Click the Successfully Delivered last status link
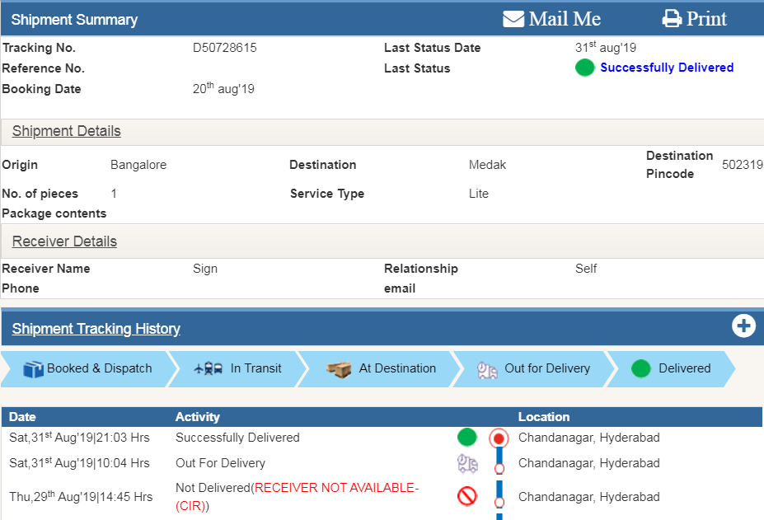The width and height of the screenshot is (764, 520). 666,68
